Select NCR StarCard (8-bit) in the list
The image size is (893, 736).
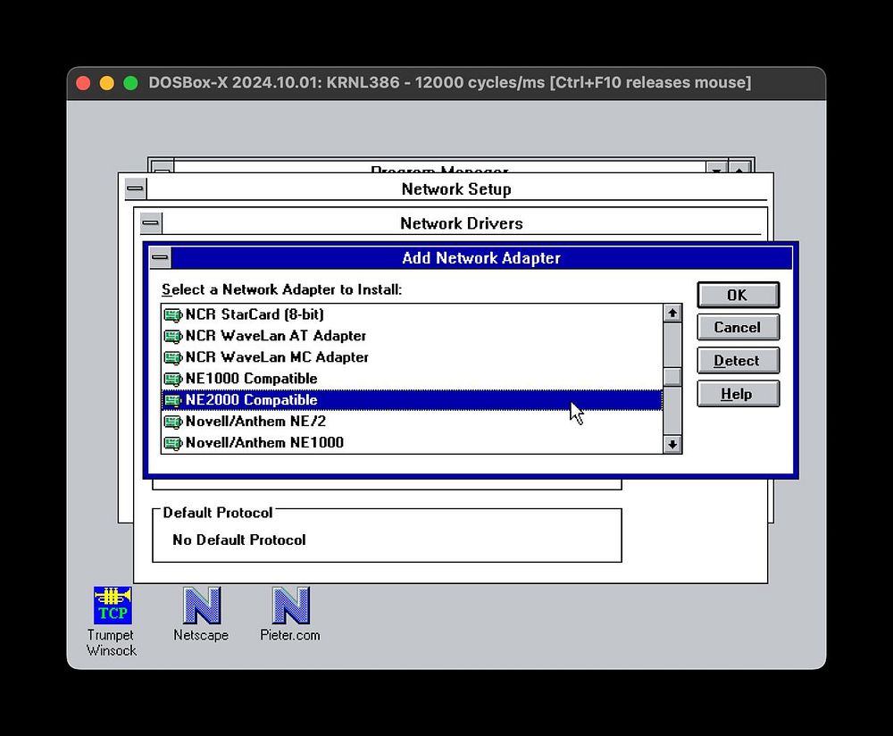tap(412, 314)
